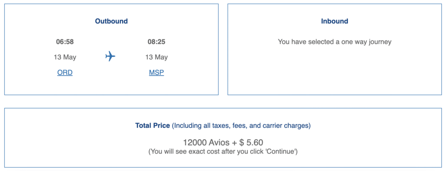Click the airplane icon between flight times
The width and height of the screenshot is (447, 171).
coord(110,56)
